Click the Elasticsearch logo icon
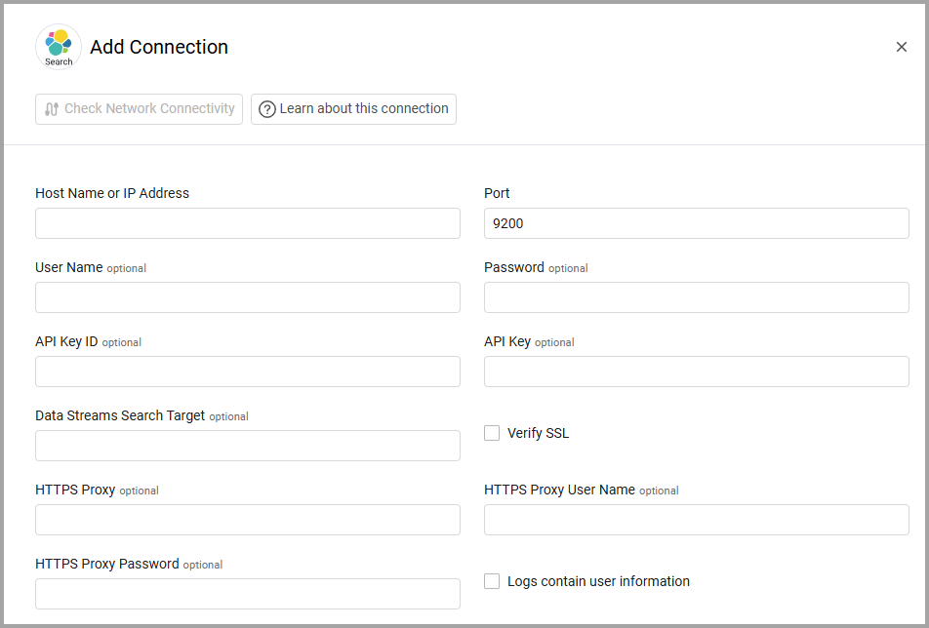This screenshot has width=929, height=628. pyautogui.click(x=59, y=47)
